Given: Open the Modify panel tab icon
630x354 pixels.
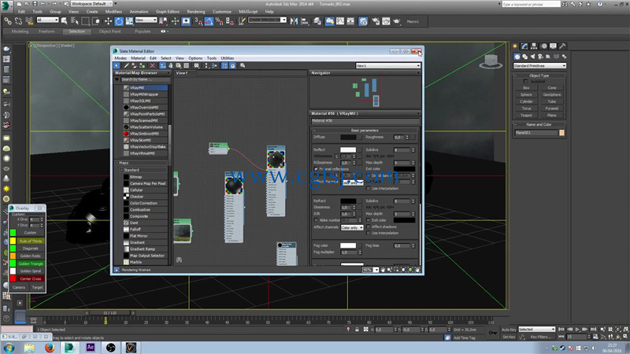Looking at the screenshot, I should tap(524, 46).
